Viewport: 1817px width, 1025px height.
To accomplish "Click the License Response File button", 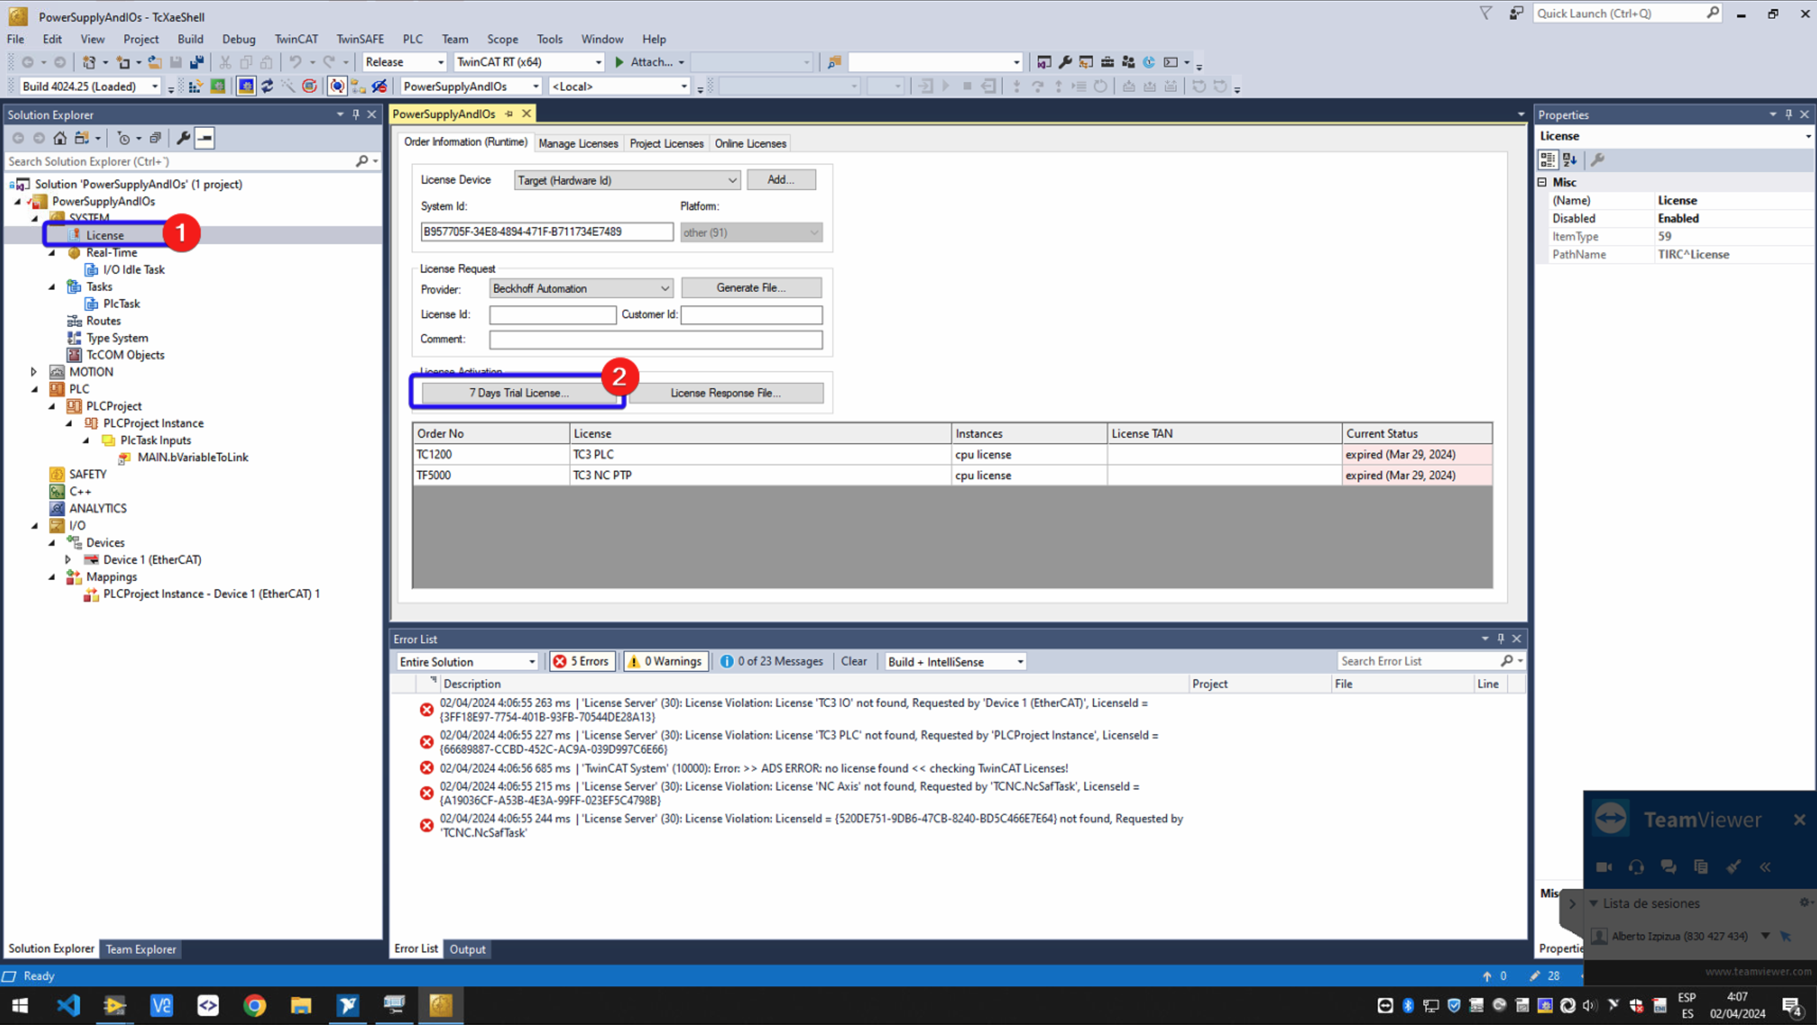I will pos(725,393).
